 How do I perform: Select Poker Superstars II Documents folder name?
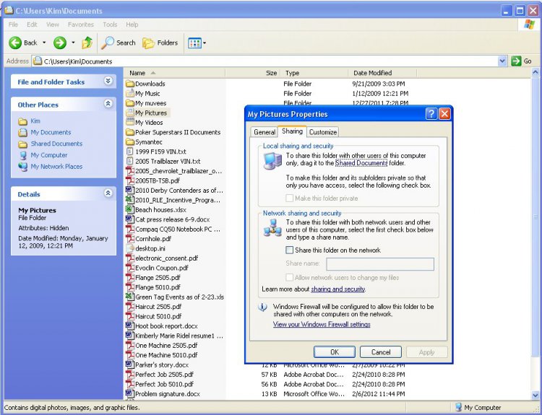(x=178, y=132)
